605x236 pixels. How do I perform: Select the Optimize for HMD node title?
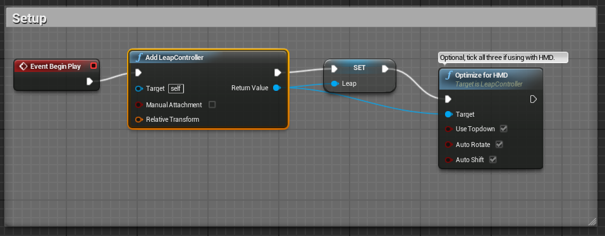click(482, 76)
